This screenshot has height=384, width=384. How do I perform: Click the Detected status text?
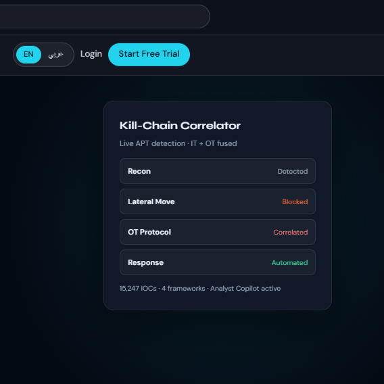pyautogui.click(x=293, y=171)
